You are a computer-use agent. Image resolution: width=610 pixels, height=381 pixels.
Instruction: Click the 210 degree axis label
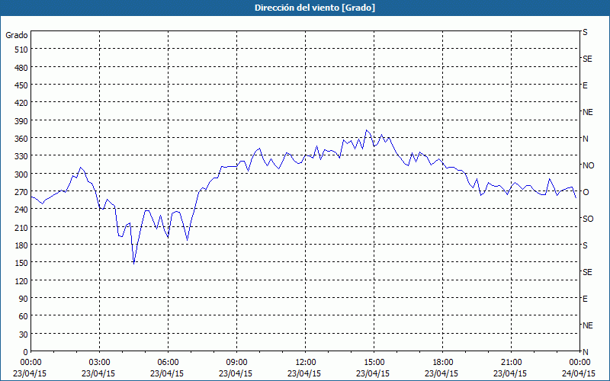21,227
